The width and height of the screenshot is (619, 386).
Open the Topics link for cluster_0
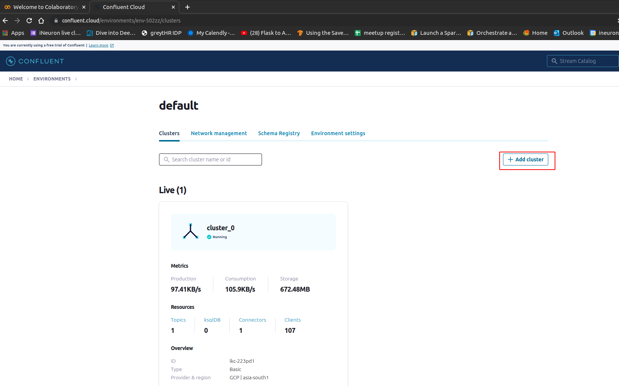point(178,320)
